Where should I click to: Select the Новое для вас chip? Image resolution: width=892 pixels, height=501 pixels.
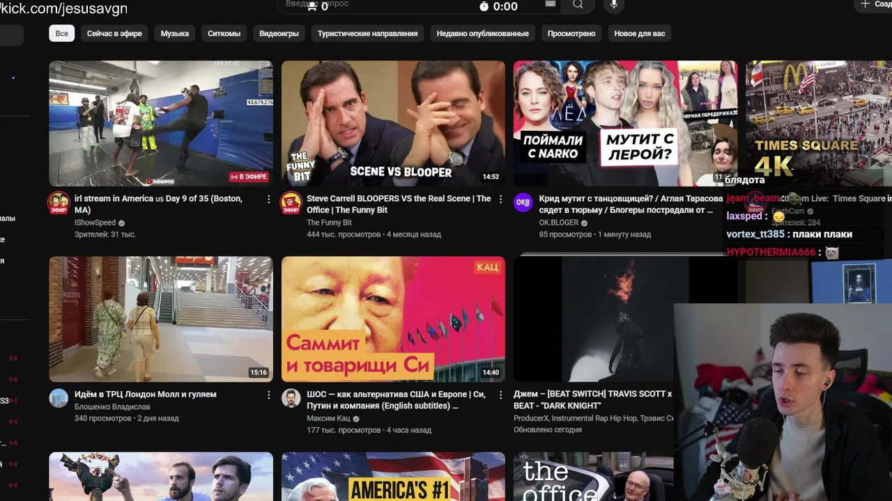click(x=640, y=33)
